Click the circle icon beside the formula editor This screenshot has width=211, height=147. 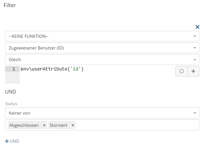pyautogui.click(x=182, y=71)
